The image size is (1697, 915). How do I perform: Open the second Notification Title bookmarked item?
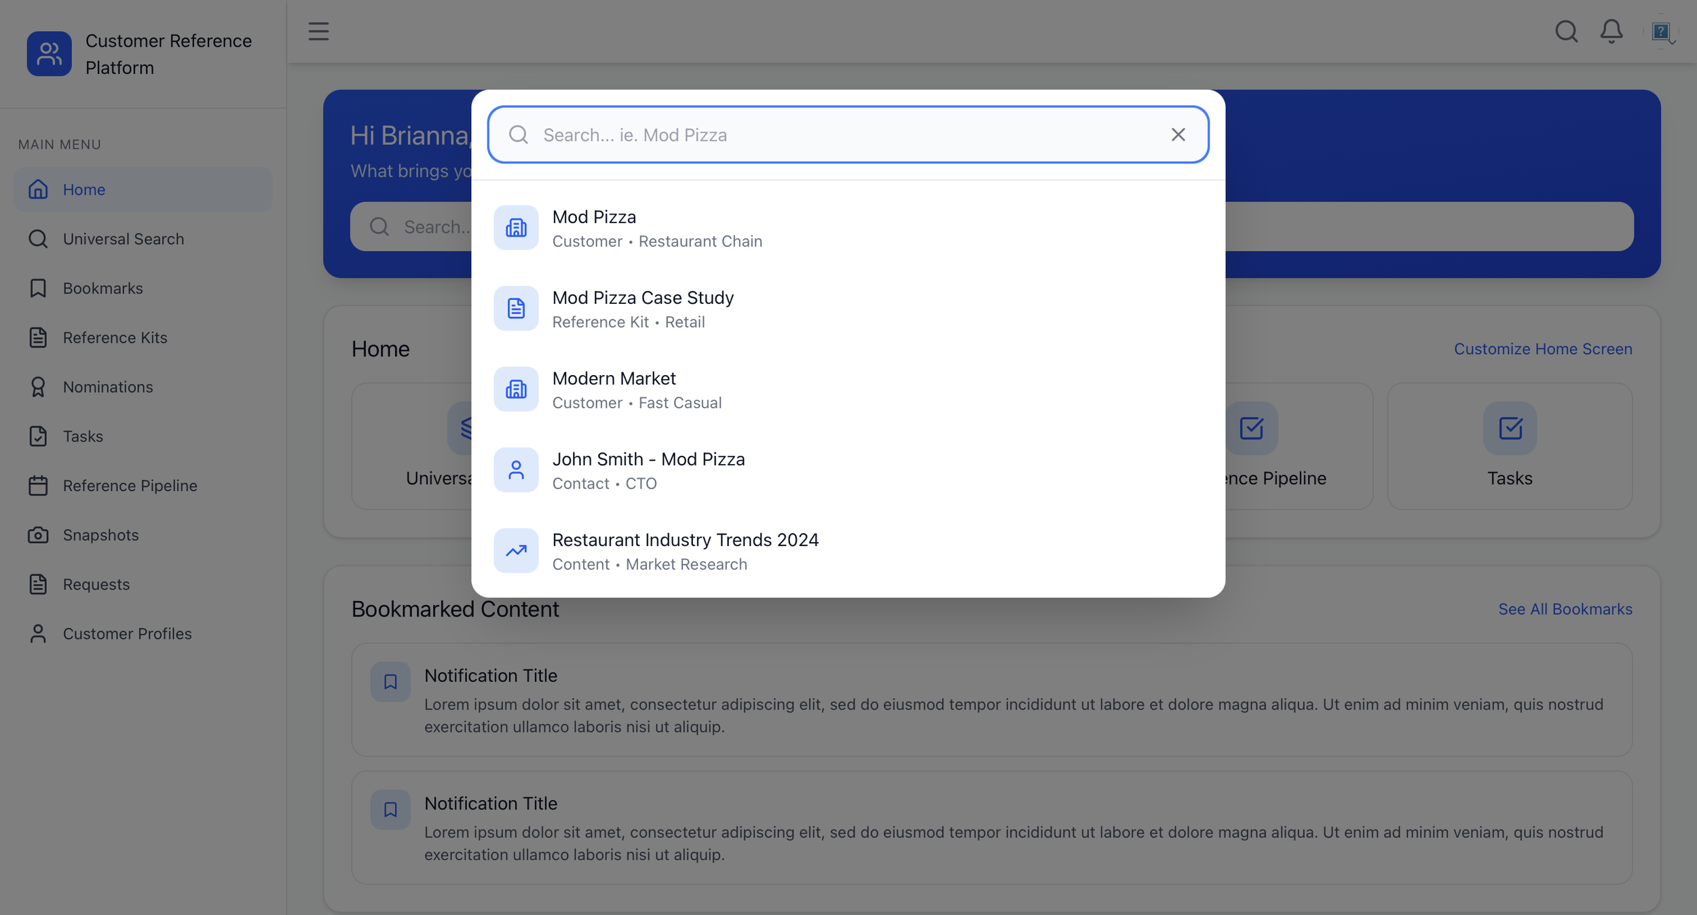tap(992, 828)
